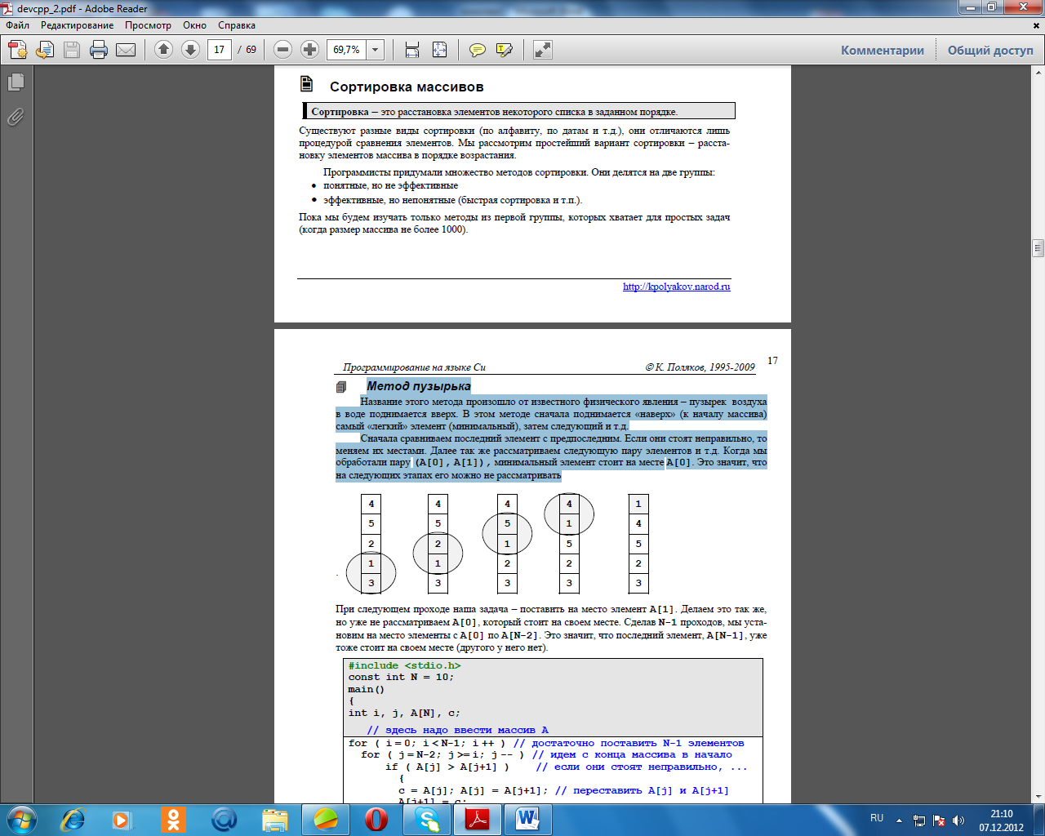Click the page header text Программирование на языке Си

[414, 367]
